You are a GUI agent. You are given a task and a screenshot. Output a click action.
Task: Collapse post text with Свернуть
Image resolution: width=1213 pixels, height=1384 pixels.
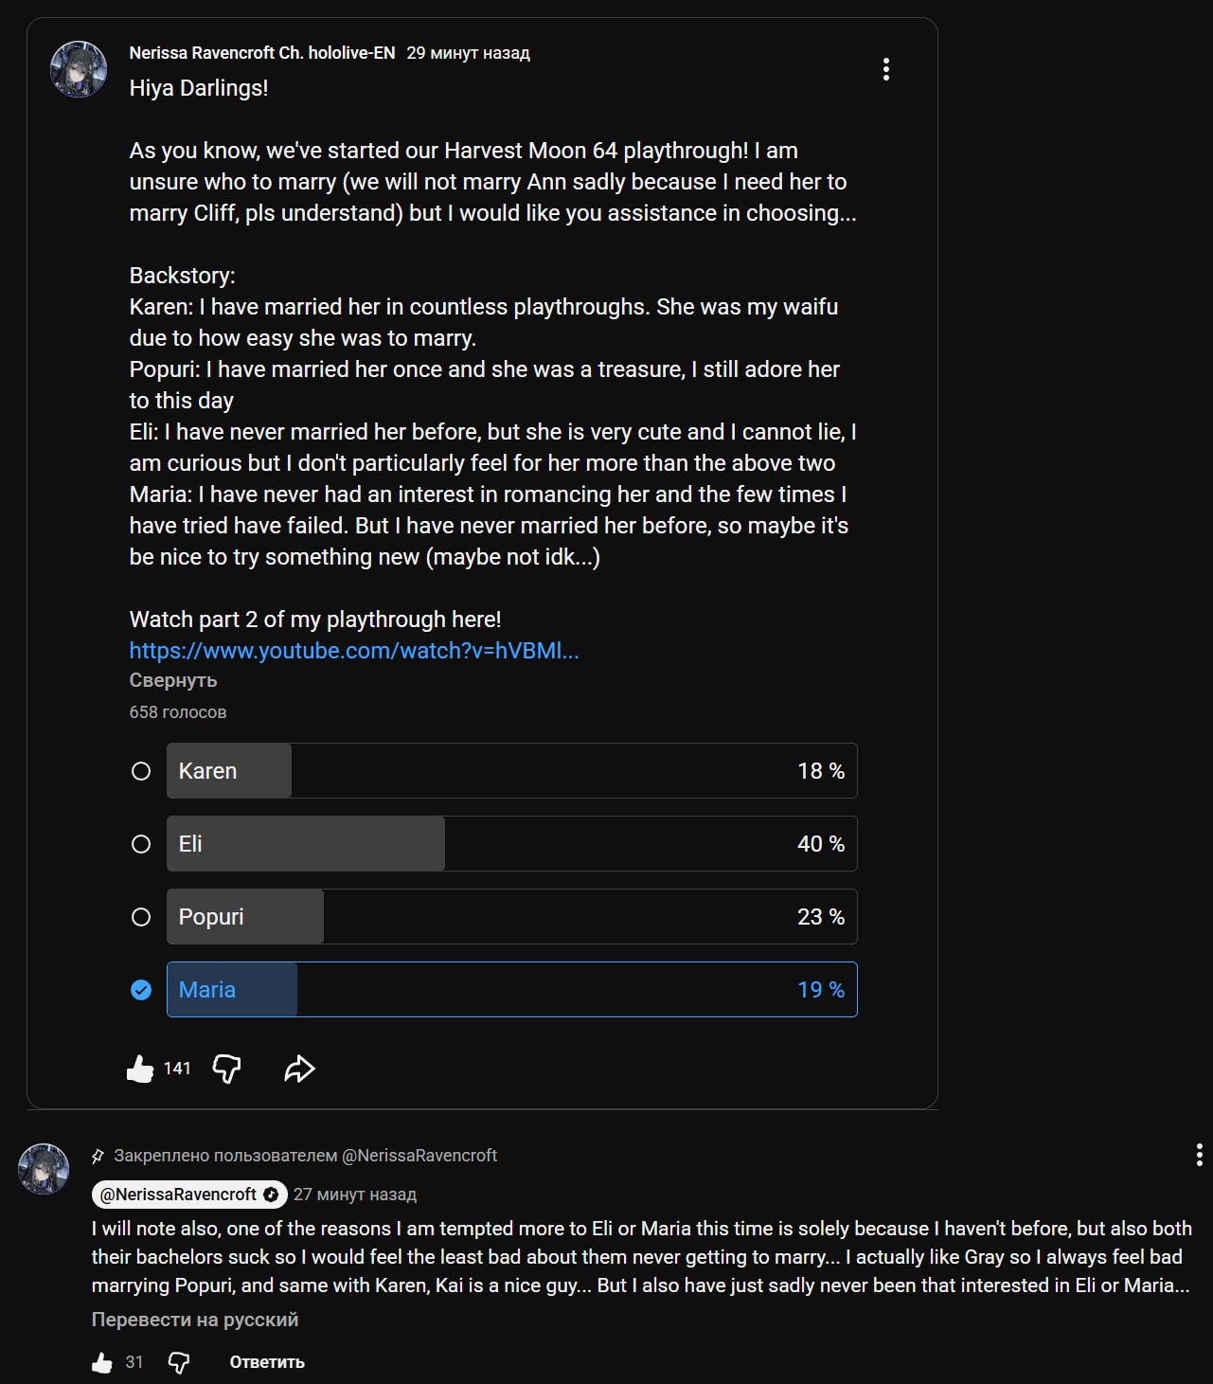[173, 680]
